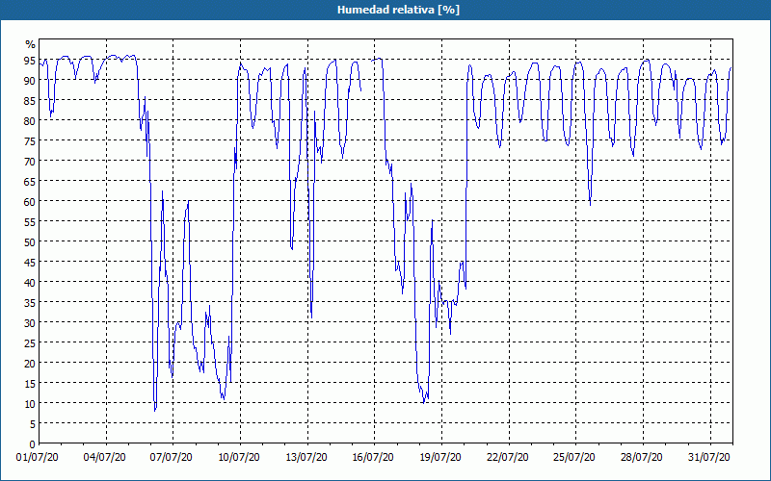Click the 55 value on the y-axis
Image resolution: width=771 pixels, height=481 pixels.
[x=30, y=222]
